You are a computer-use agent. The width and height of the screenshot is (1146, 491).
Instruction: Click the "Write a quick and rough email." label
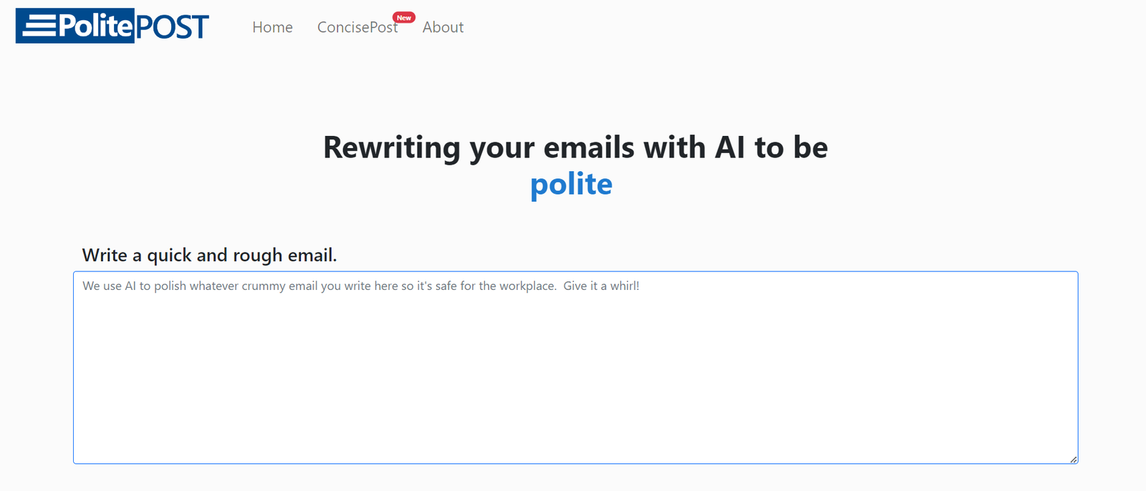tap(209, 255)
